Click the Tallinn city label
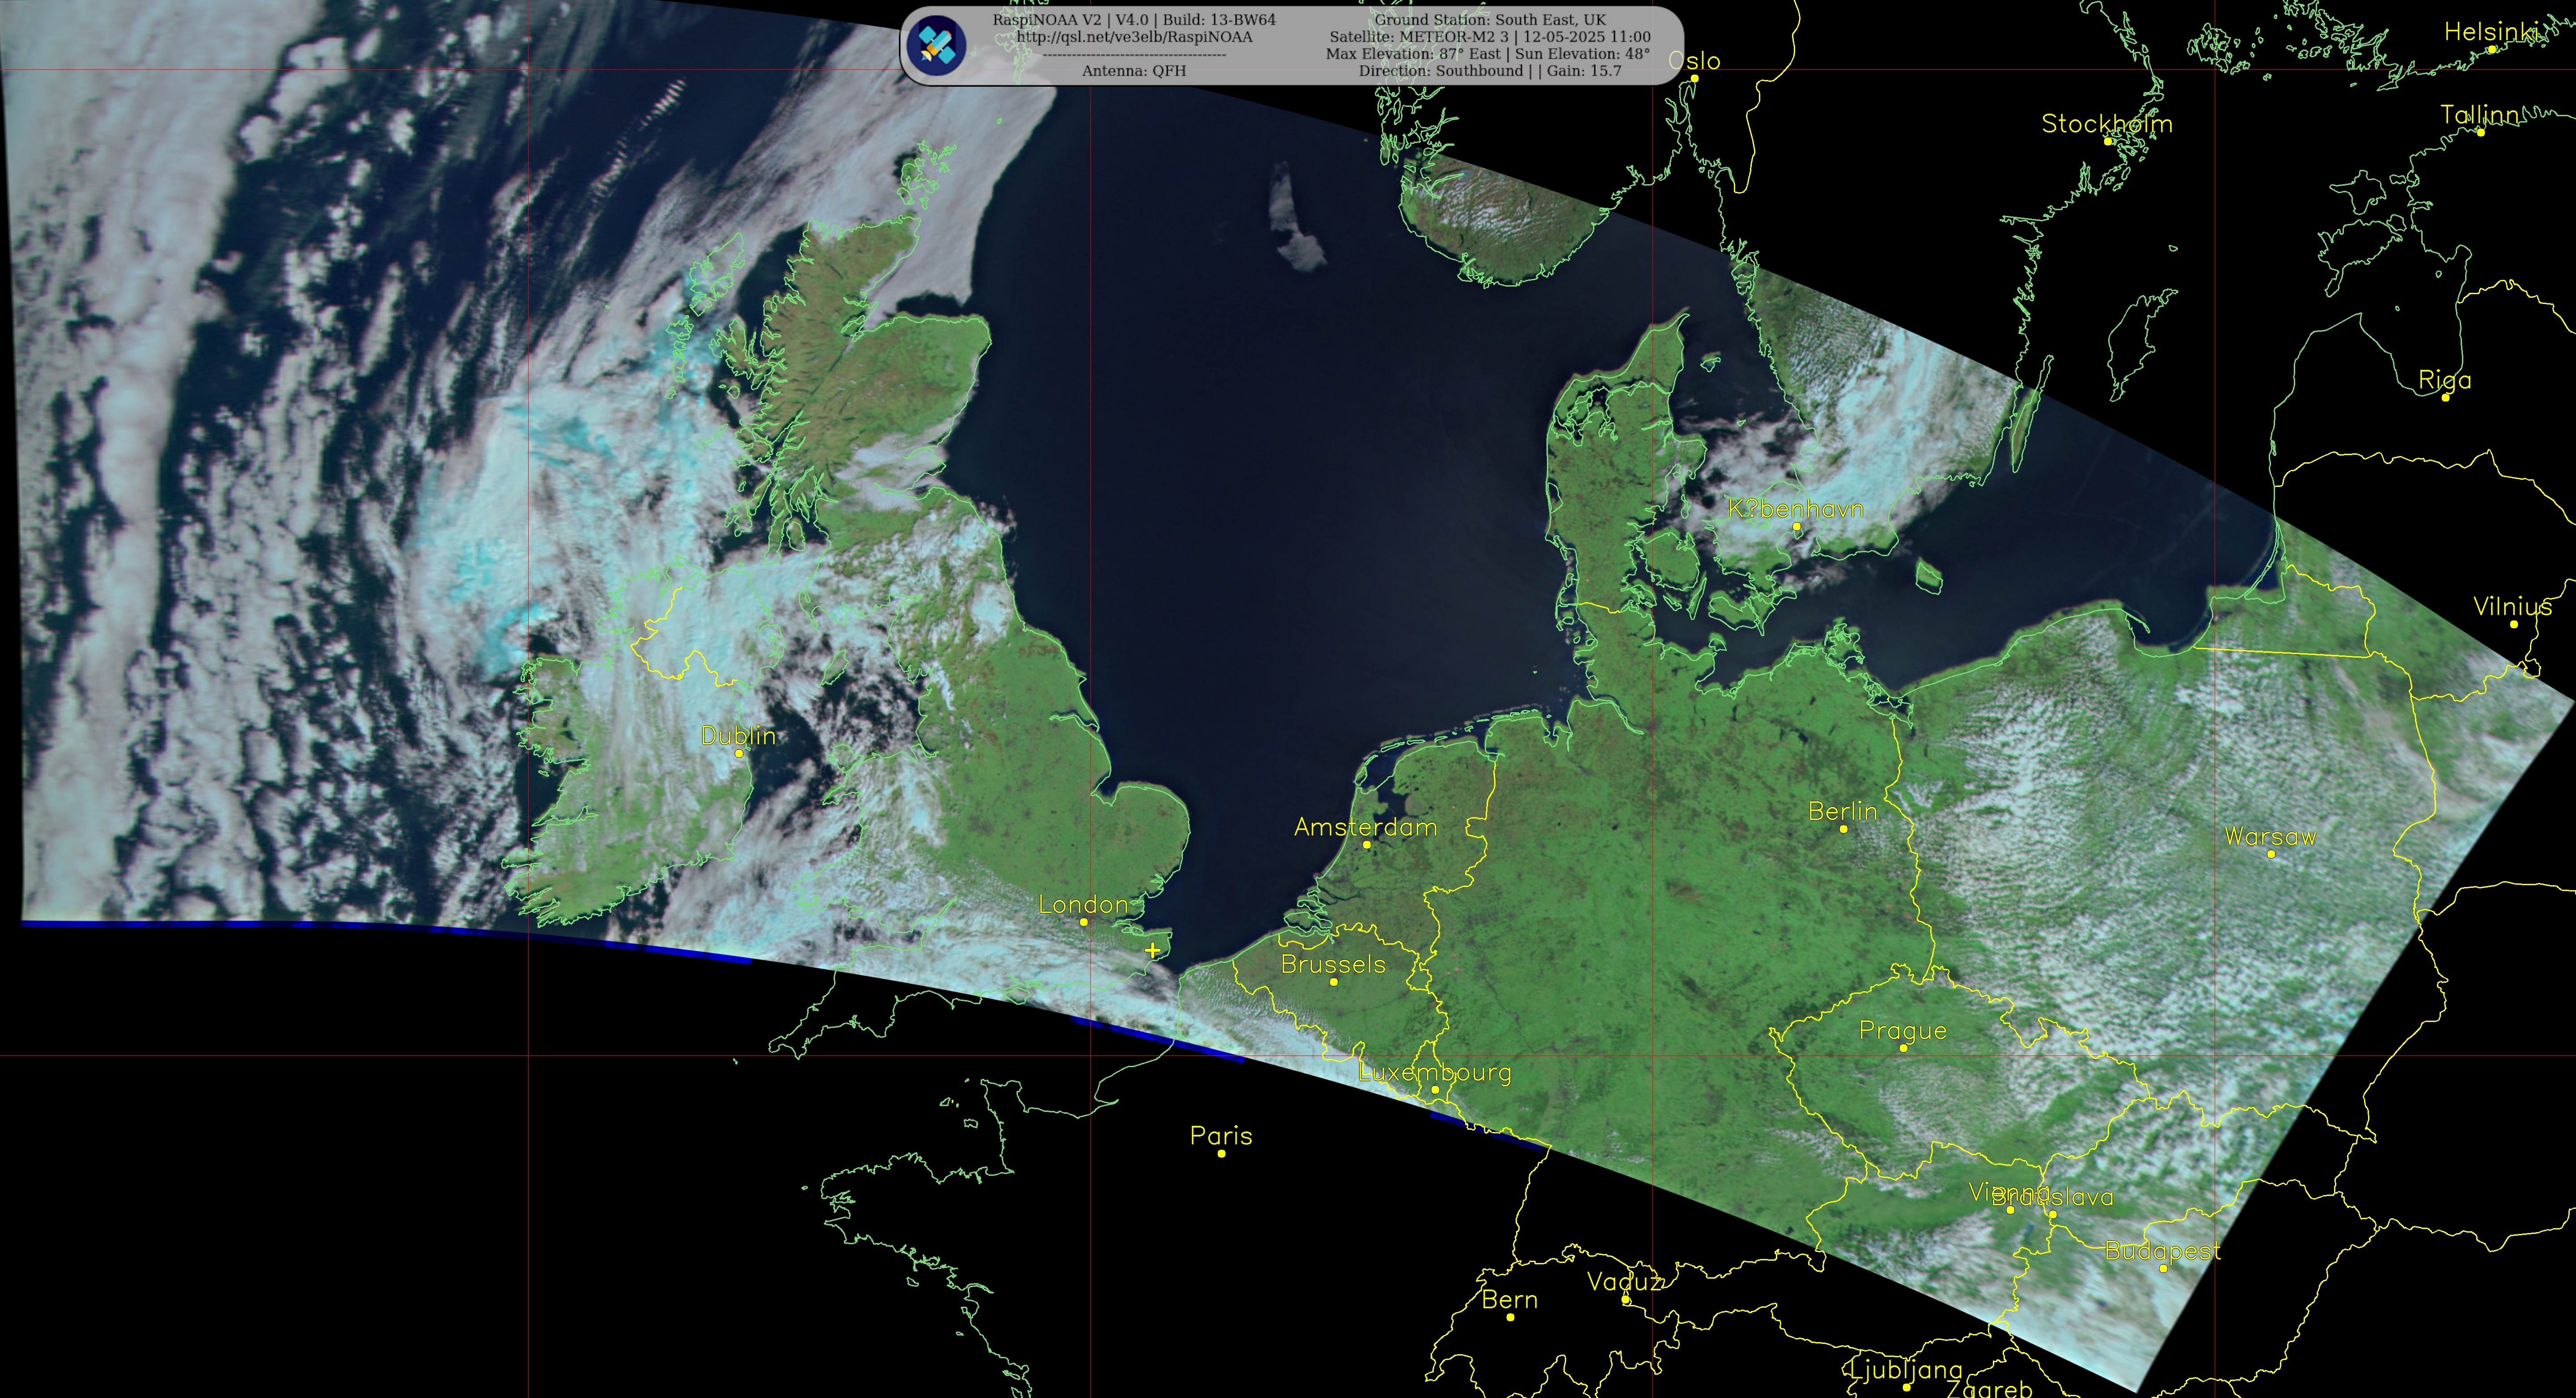The image size is (2576, 1398). point(2479,115)
